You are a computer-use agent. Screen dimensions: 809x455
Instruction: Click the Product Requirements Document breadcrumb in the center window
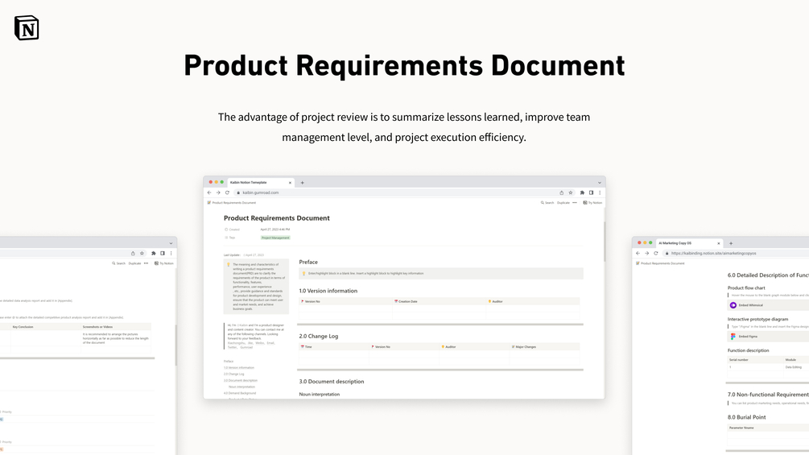tap(232, 203)
